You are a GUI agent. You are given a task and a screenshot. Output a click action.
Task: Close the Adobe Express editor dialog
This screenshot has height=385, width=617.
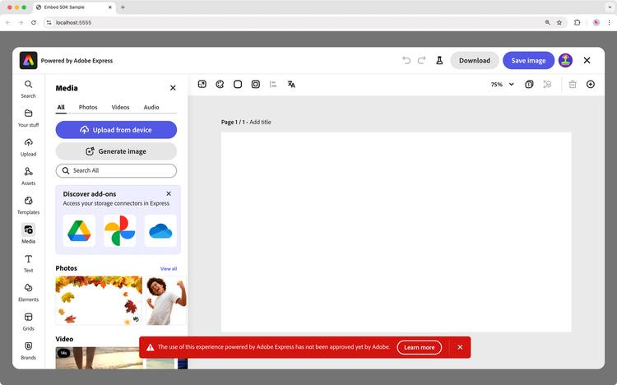[x=587, y=60]
